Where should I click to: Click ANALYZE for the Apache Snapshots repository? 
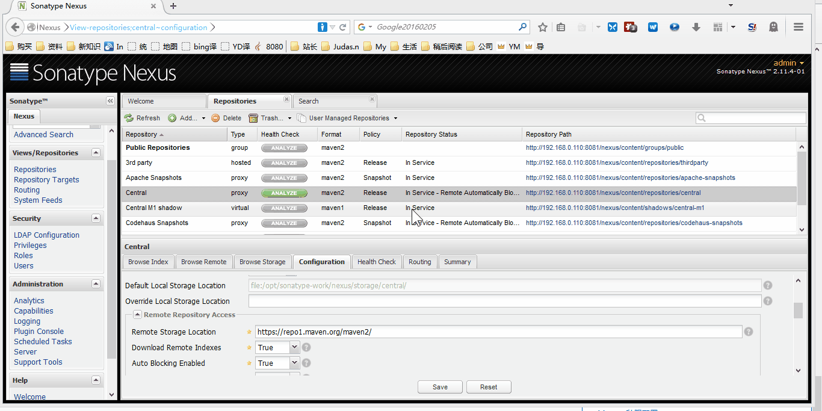pos(284,178)
